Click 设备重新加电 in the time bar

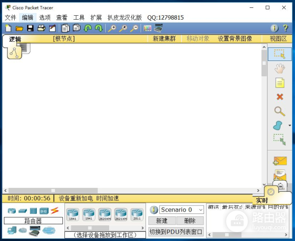click(76, 198)
